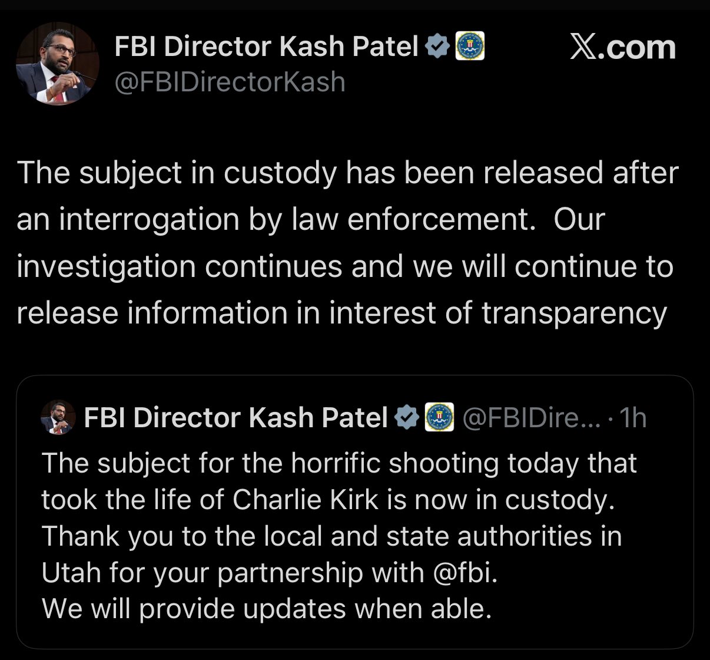
Task: Click blue verified badge beside main header name
Action: [x=437, y=47]
